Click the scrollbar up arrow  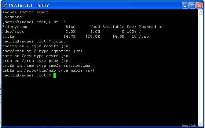coord(200,12)
